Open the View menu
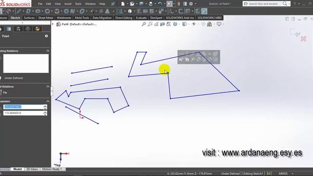 (x=58, y=4)
